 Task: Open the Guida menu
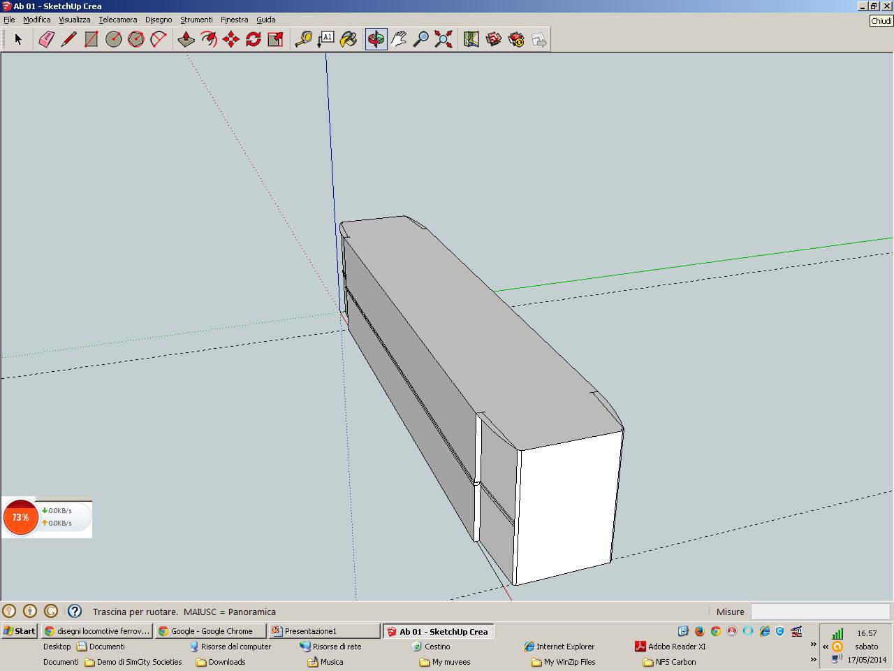tap(265, 20)
